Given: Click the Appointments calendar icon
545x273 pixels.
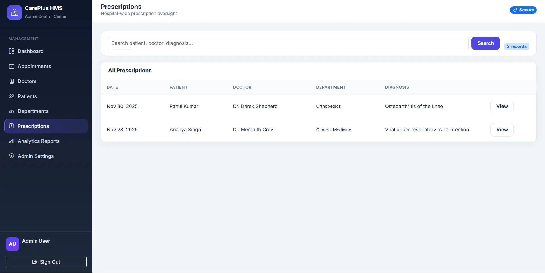Looking at the screenshot, I should (x=12, y=66).
